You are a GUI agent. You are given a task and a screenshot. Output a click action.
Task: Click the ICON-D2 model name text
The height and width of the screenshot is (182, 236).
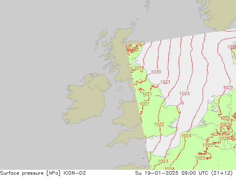click(x=75, y=173)
